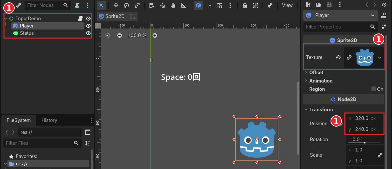The image size is (392, 169).
Task: Open the Texture resource dropdown arrow
Action: click(x=380, y=58)
